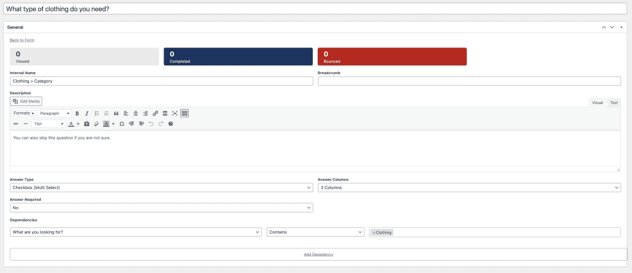Screen dimensions: 632x273
Task: Apply the text color
Action: (x=71, y=124)
